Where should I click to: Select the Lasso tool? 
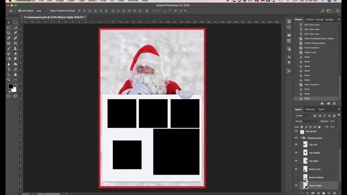point(9,28)
